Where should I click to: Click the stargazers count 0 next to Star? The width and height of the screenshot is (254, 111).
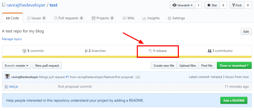point(223,5)
